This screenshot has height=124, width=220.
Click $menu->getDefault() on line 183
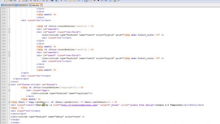point(97,102)
